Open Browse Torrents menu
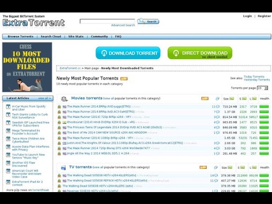This screenshot has width=272, height=204. pos(20,36)
